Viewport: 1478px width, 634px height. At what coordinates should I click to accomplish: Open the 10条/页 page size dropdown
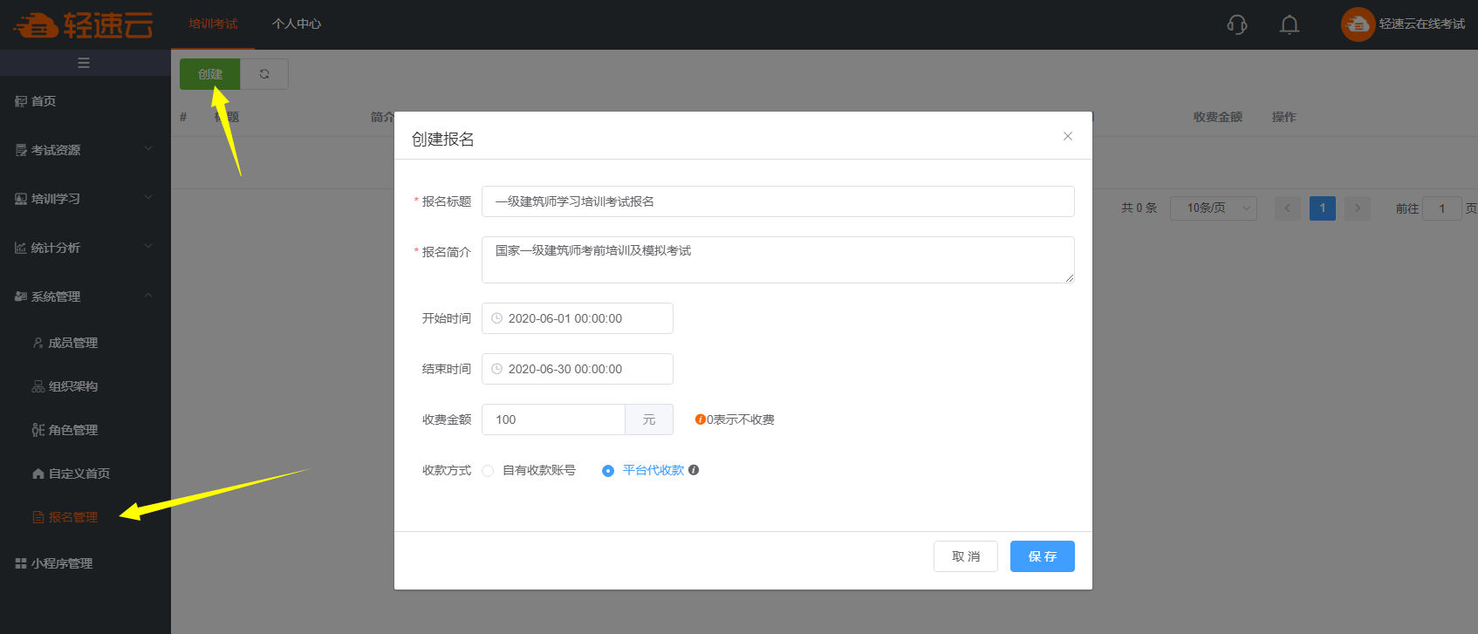coord(1213,208)
